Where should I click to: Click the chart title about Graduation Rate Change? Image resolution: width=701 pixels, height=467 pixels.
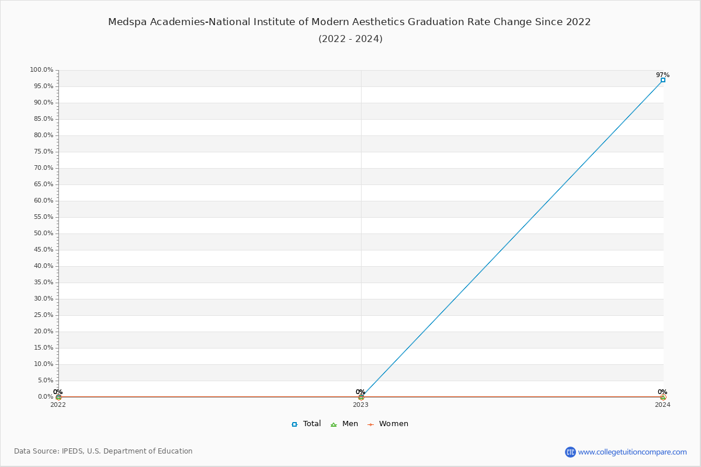349,22
